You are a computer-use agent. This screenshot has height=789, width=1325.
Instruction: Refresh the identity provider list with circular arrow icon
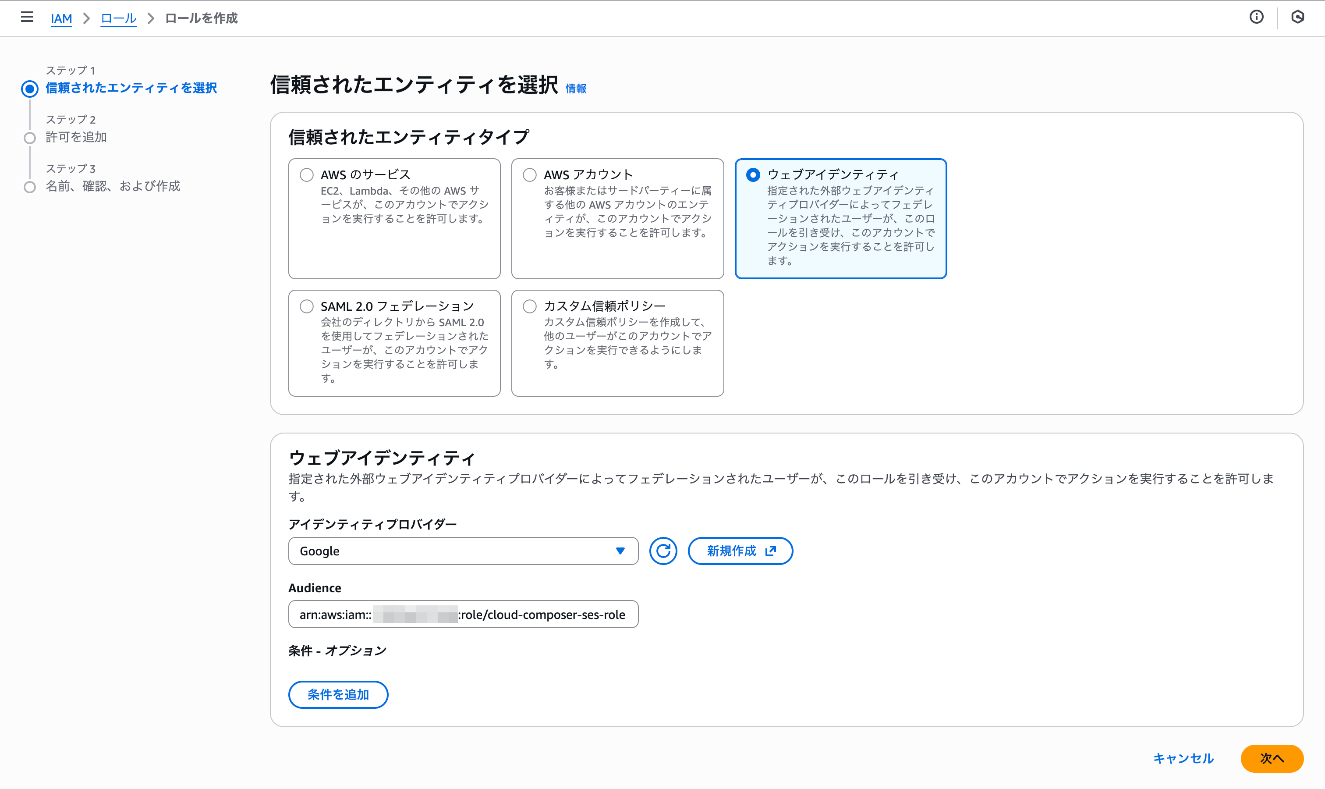(663, 551)
